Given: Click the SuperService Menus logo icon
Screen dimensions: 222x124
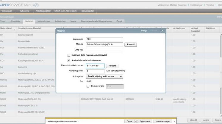Looking at the screenshot, I should 37,5.
